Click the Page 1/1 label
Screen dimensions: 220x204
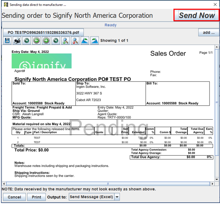[x=206, y=53]
